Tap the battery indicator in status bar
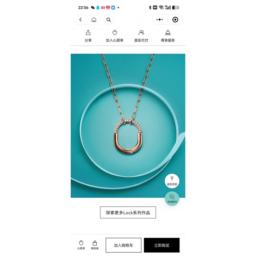Viewport: 256px width, 256px height. point(176,7)
